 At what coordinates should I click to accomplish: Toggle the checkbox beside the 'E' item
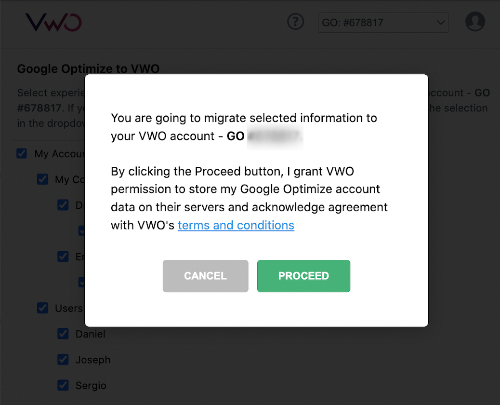point(63,256)
